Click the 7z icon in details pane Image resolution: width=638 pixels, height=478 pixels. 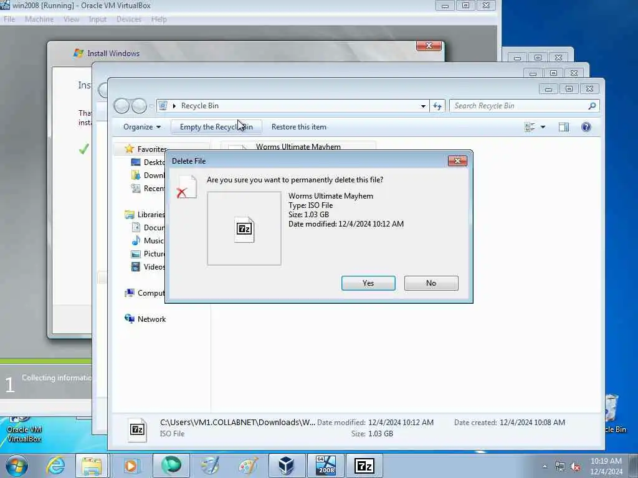point(137,429)
